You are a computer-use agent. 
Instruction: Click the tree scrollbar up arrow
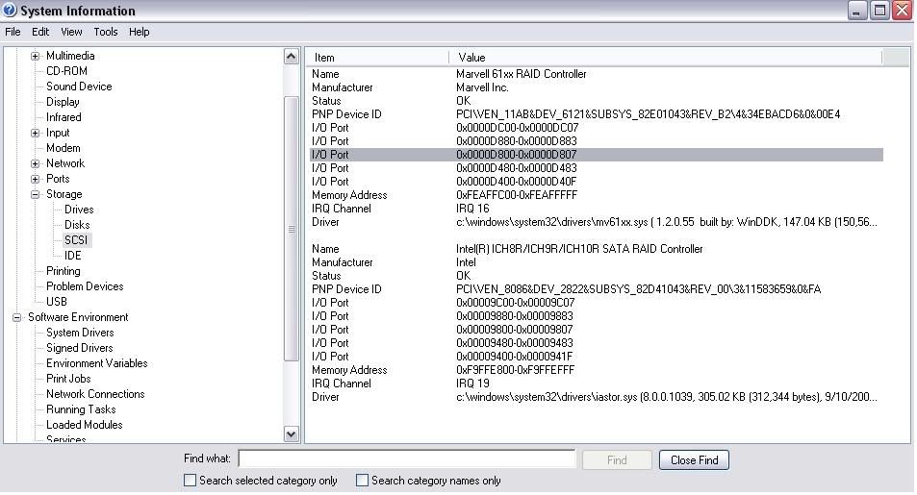(292, 56)
